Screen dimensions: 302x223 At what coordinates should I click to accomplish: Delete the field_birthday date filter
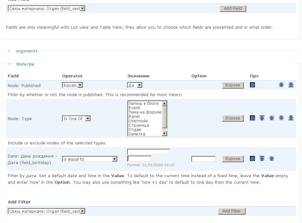click(252, 158)
